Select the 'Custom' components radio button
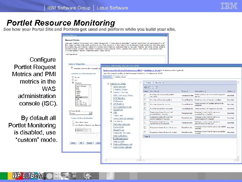Viewport: 242px width, 182px height. click(x=73, y=83)
